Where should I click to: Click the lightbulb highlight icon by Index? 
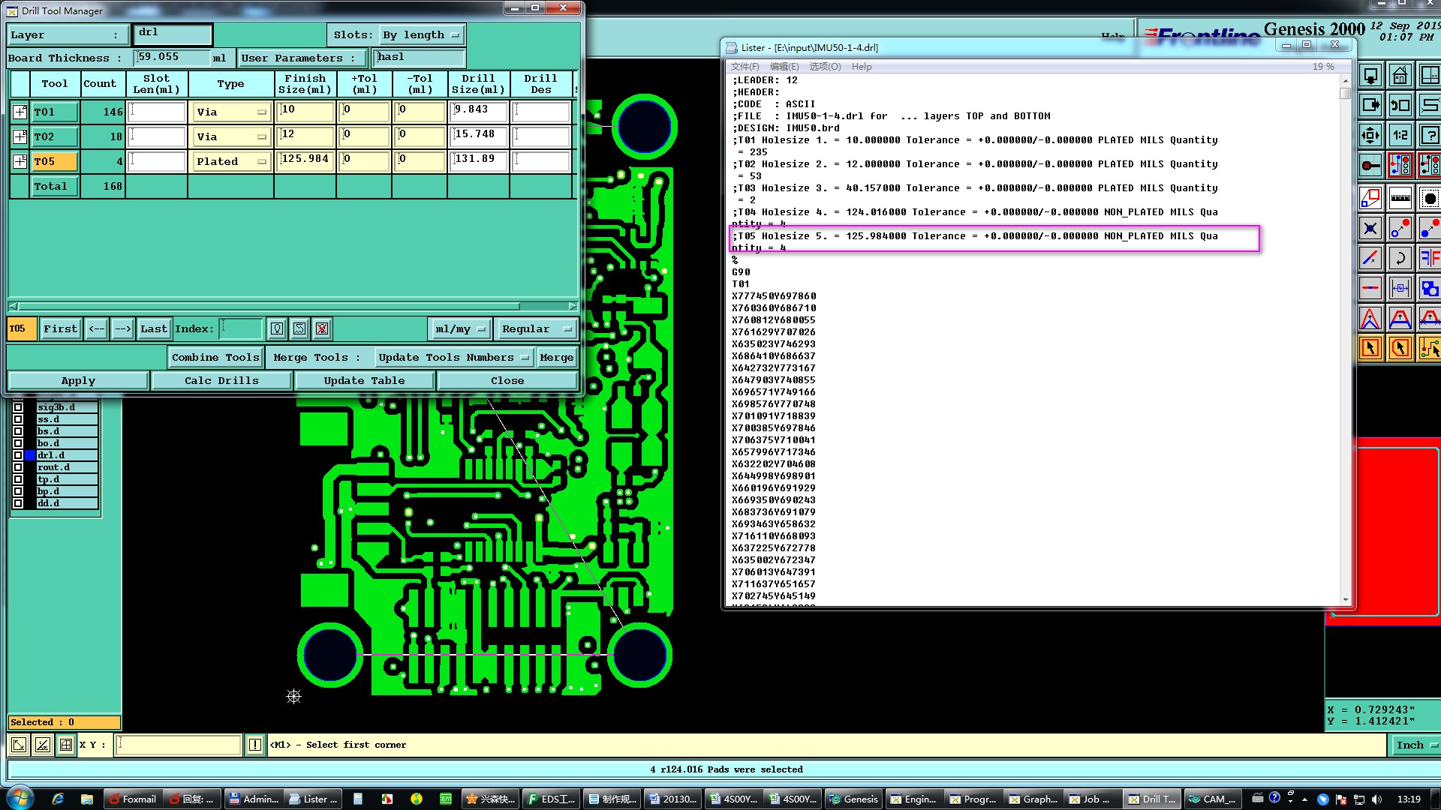coord(277,328)
